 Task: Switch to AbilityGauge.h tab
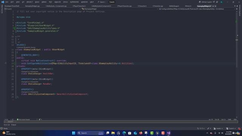point(174,6)
